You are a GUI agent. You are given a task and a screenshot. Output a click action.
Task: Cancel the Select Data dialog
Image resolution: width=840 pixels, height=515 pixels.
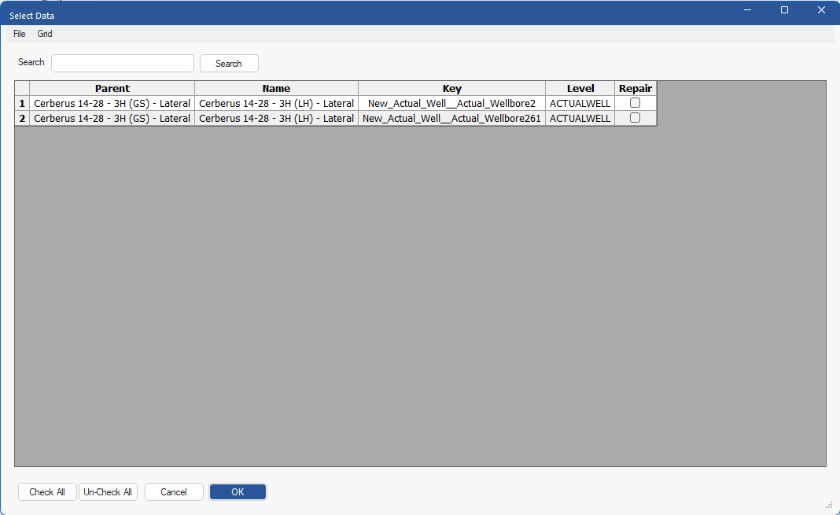tap(174, 492)
